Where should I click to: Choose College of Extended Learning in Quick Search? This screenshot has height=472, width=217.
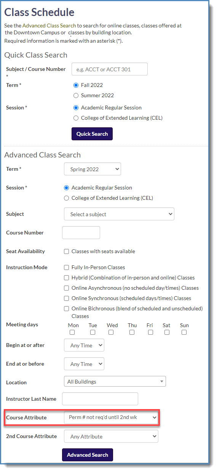click(76, 118)
